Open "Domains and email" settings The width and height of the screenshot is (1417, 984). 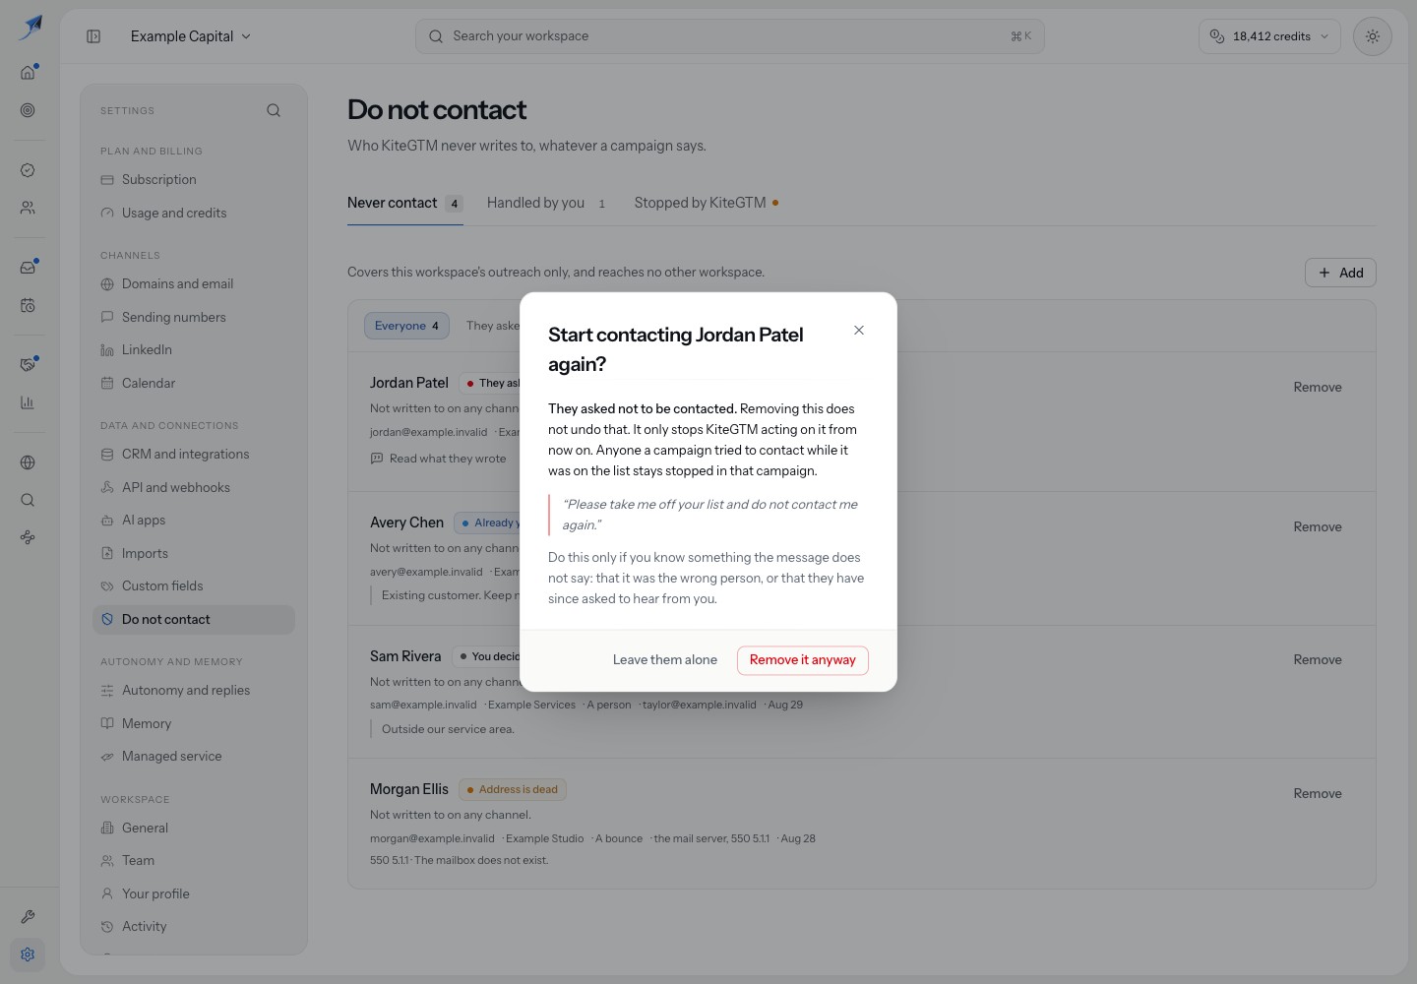(194, 284)
